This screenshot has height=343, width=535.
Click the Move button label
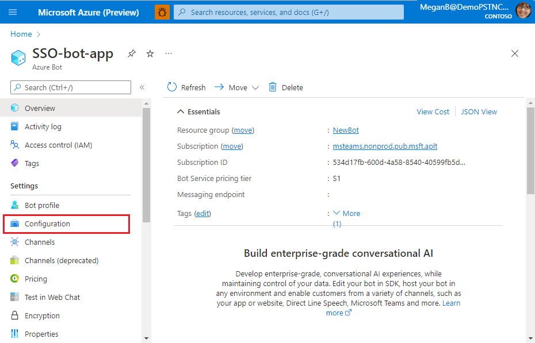pos(238,87)
